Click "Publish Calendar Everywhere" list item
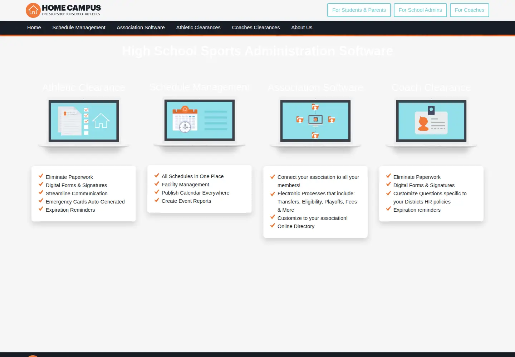This screenshot has width=515, height=357. tap(195, 193)
